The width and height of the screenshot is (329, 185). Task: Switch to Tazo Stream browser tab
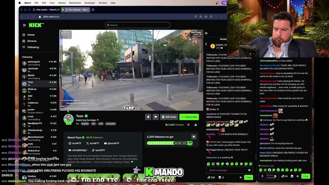[x=76, y=10]
